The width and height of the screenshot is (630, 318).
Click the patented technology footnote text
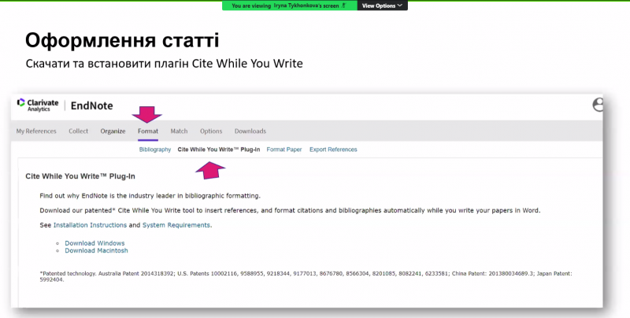tap(306, 276)
